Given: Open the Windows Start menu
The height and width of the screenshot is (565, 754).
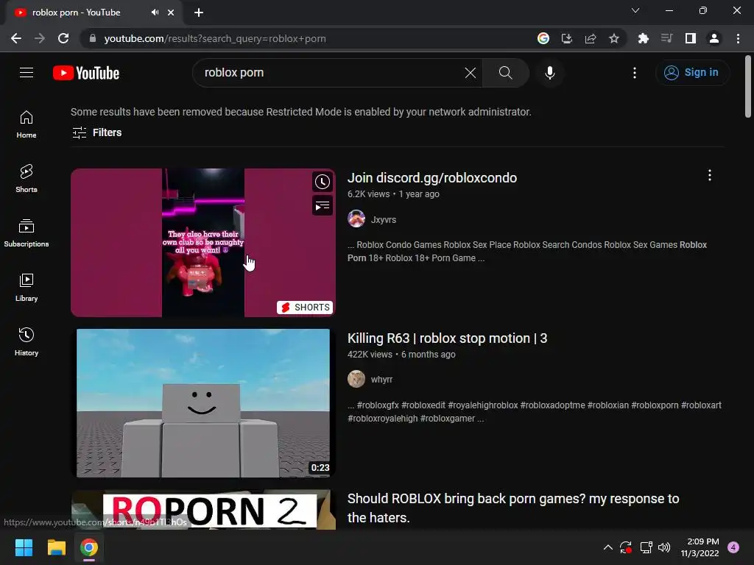Looking at the screenshot, I should pos(24,547).
